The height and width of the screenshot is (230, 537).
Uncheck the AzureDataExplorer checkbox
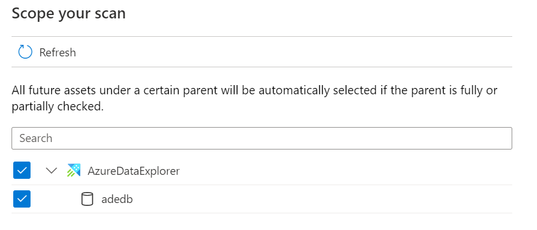[x=22, y=170]
